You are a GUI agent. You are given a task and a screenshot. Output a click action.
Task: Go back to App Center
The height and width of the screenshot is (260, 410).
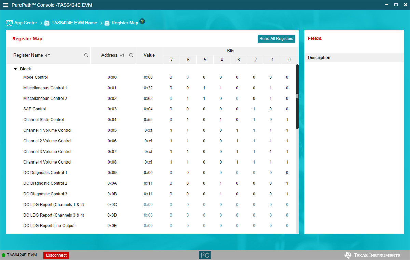point(25,23)
